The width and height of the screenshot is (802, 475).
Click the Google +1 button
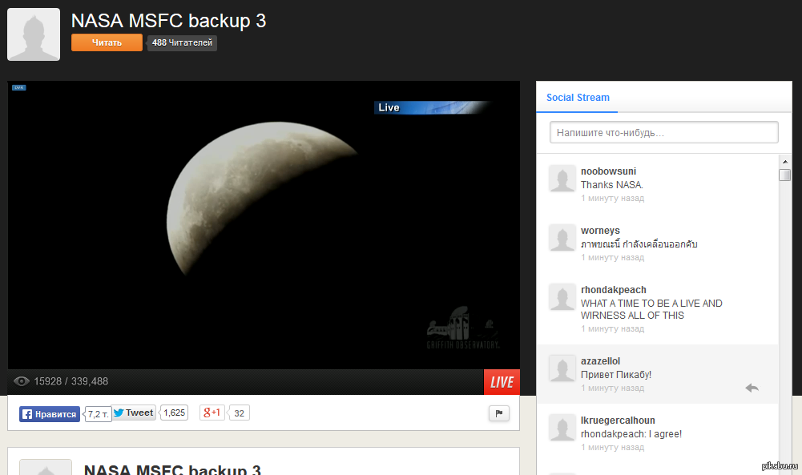pyautogui.click(x=212, y=413)
